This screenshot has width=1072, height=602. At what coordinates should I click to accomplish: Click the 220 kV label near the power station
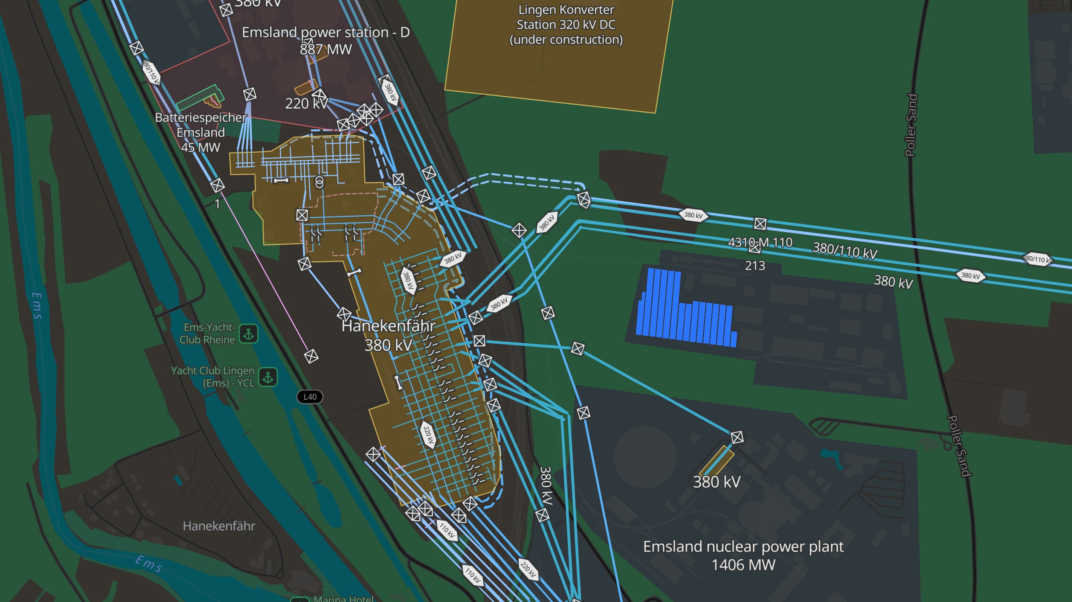click(307, 103)
